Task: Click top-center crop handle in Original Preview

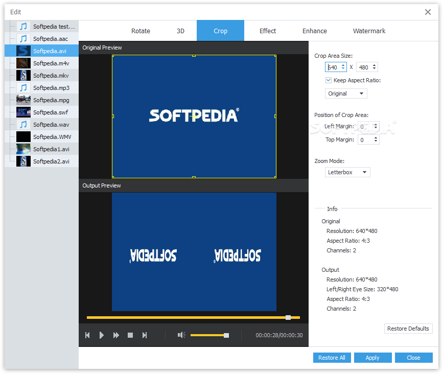Action: (x=194, y=56)
